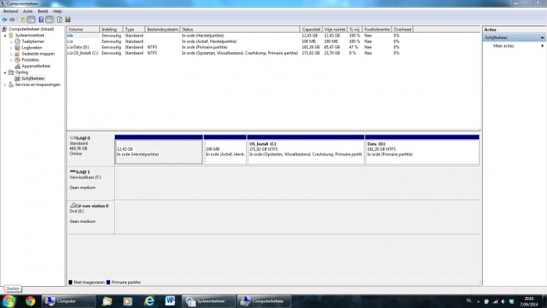This screenshot has width=547, height=308.
Task: Open the Bestand menu
Action: [x=10, y=11]
